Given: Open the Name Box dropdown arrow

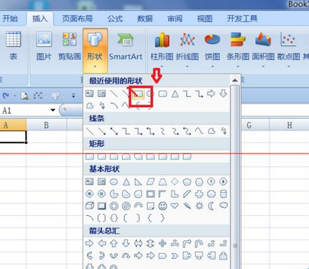Looking at the screenshot, I should (53, 110).
